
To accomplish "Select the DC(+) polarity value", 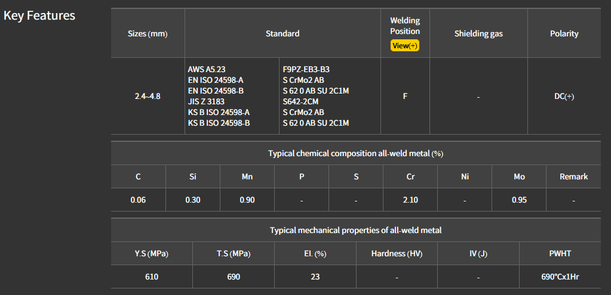I will 564,96.
